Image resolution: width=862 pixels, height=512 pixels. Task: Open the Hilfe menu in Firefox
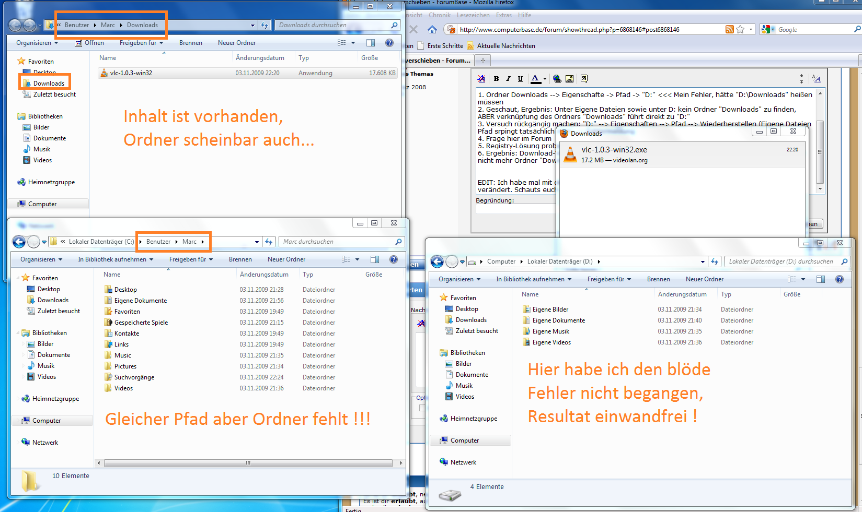(524, 15)
